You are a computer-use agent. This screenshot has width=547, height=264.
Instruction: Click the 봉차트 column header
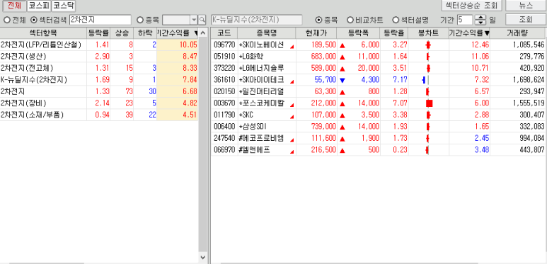(x=428, y=33)
